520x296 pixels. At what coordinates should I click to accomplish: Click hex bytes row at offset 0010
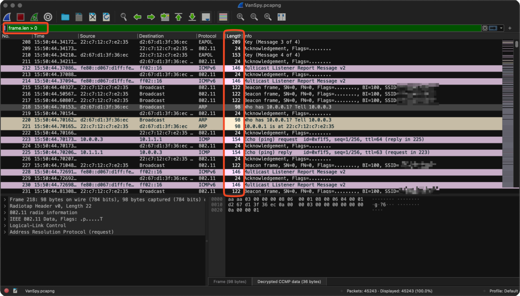pos(296,205)
